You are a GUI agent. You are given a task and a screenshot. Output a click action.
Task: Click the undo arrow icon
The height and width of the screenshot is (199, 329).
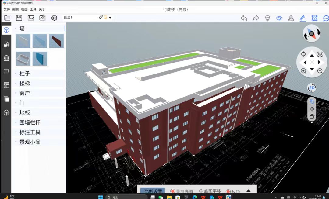[244, 18]
